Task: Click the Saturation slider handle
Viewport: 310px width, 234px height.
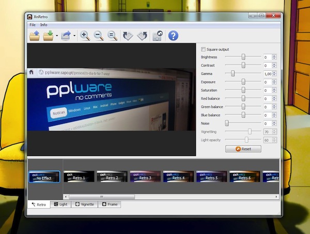Action: pos(243,90)
